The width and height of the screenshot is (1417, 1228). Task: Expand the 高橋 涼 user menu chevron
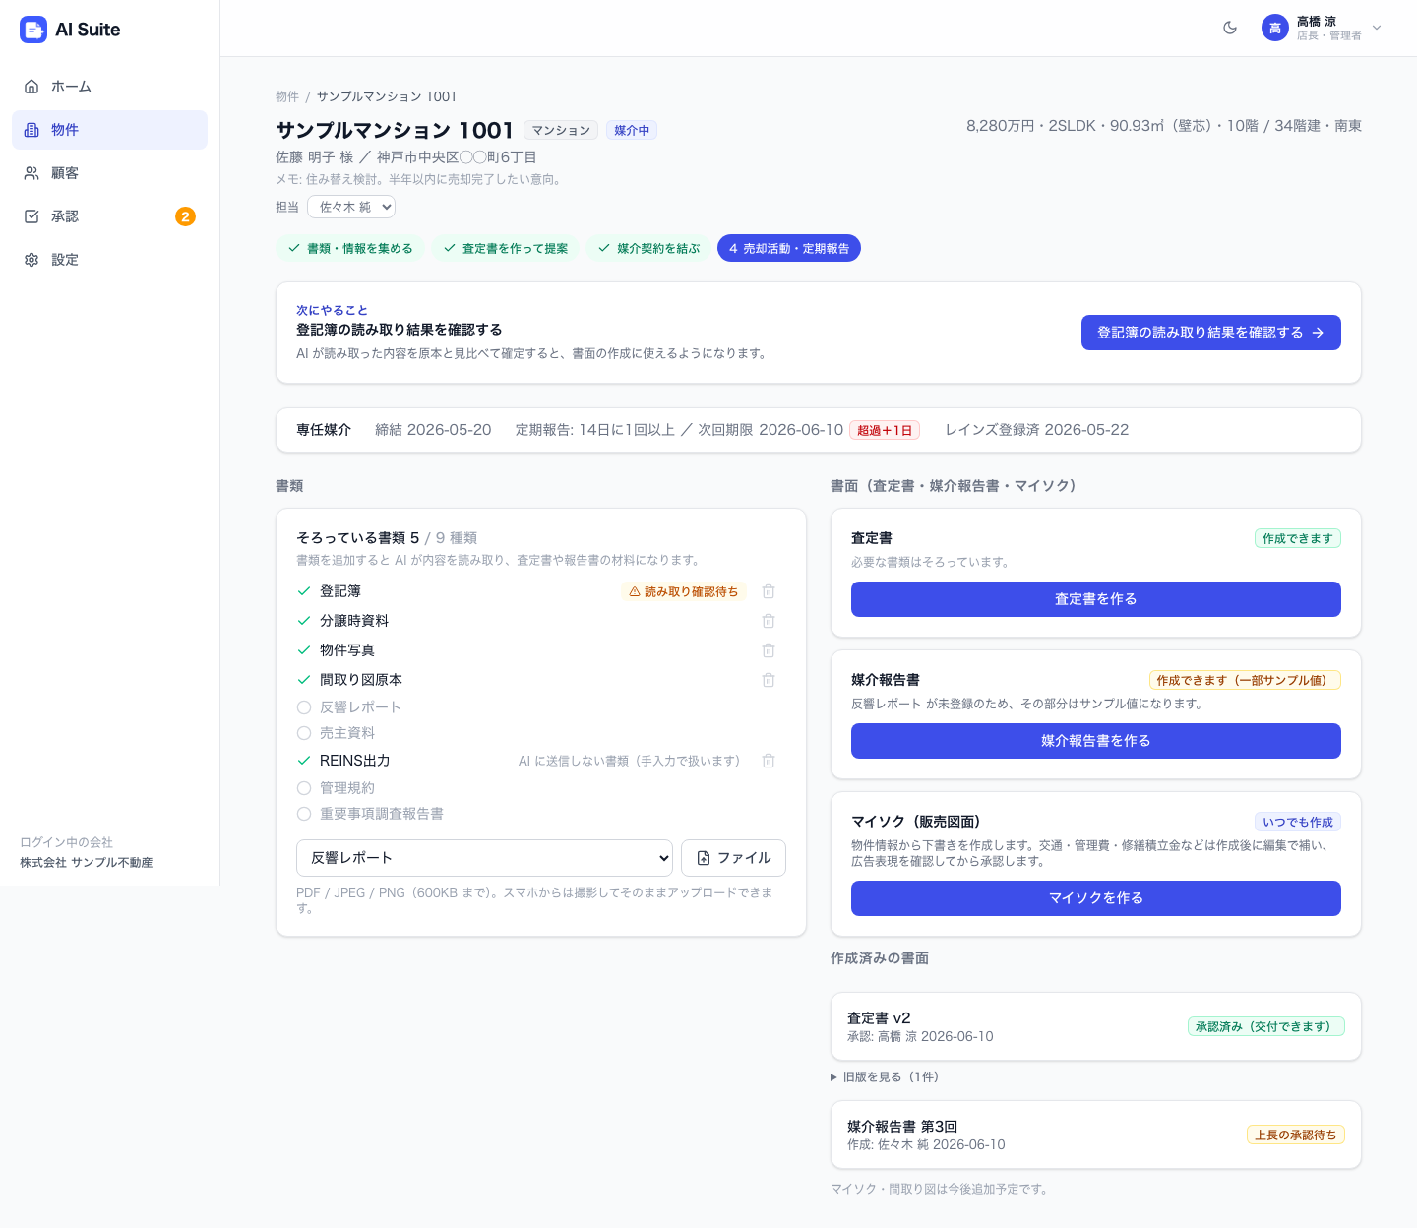click(1377, 28)
